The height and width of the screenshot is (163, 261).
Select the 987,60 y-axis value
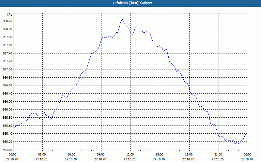point(8,45)
